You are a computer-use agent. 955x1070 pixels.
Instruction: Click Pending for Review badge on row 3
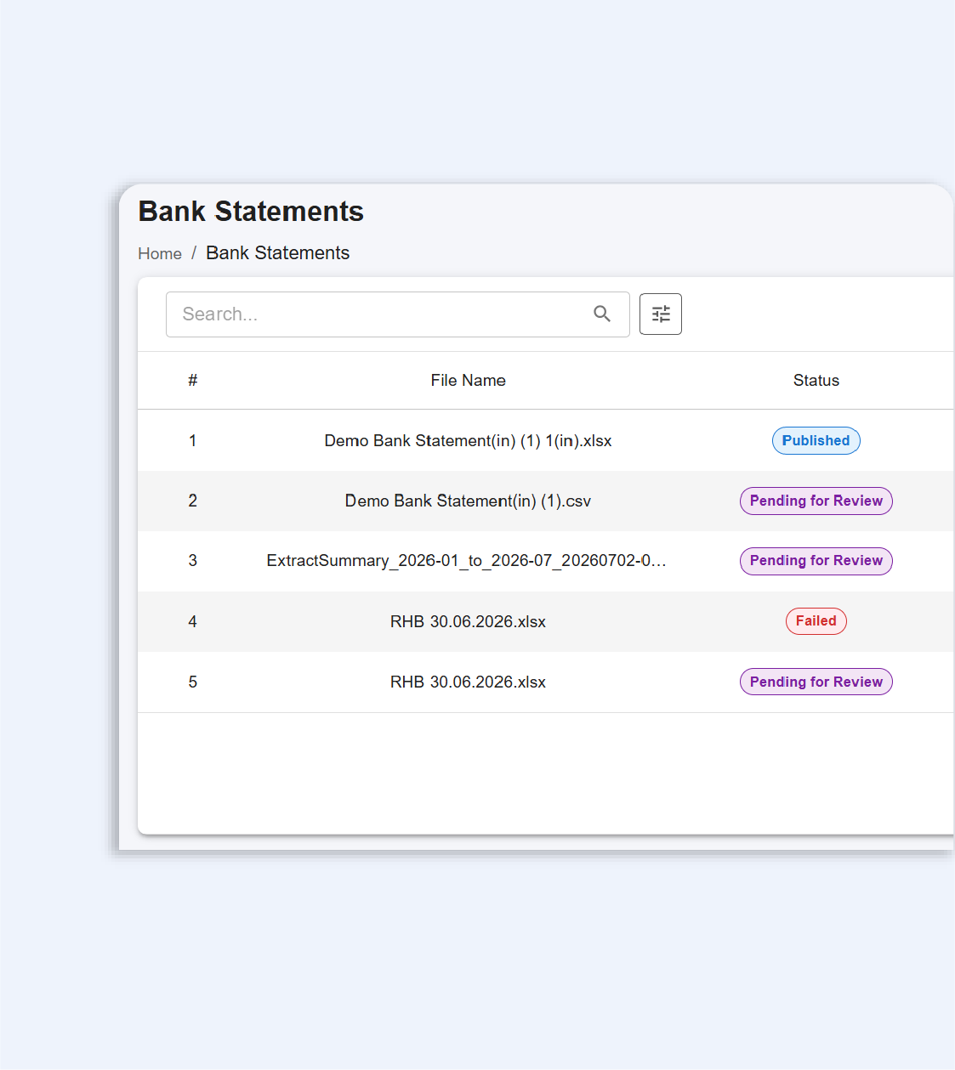[x=816, y=561]
